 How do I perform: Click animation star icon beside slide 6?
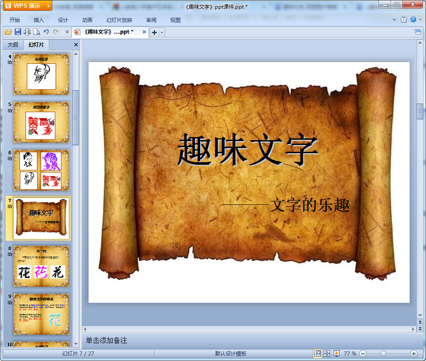pos(10,159)
